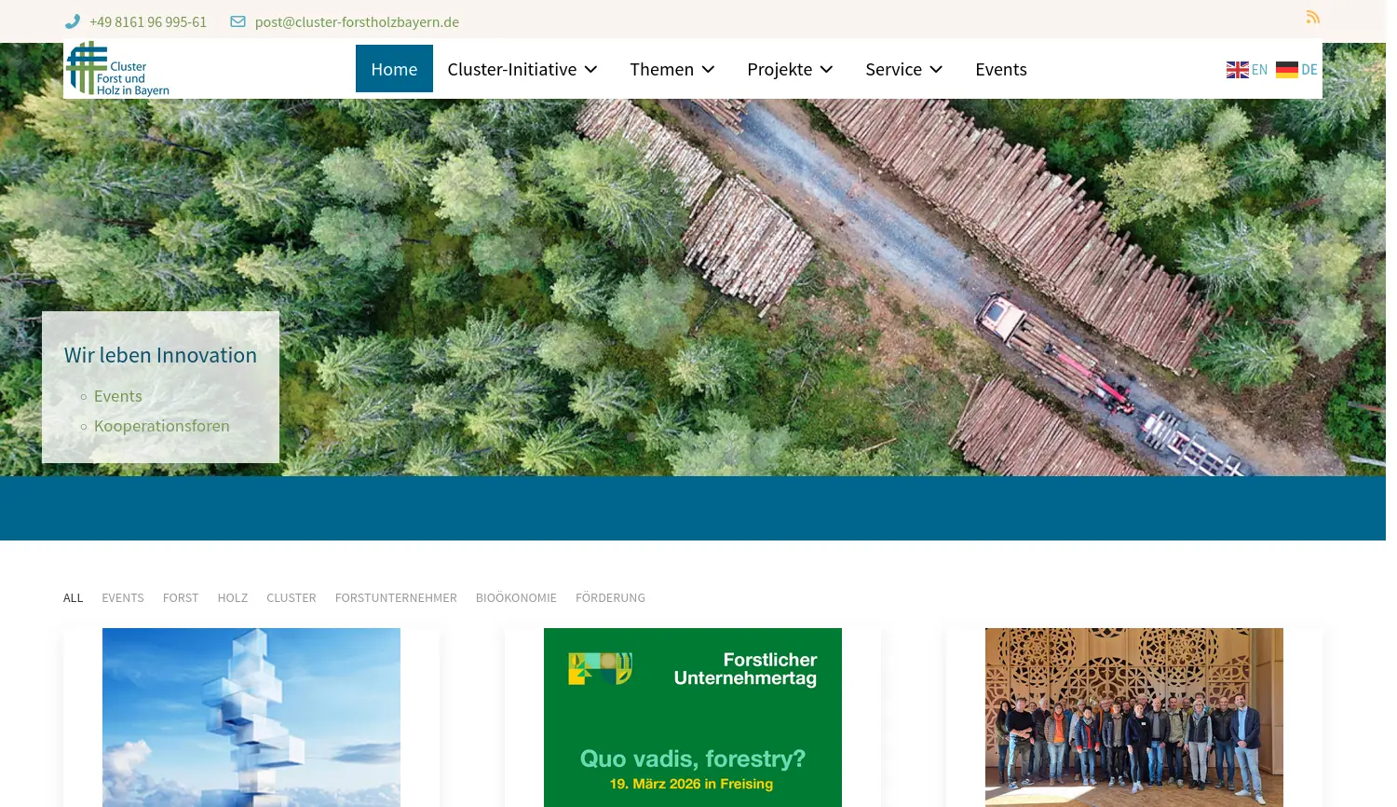The height and width of the screenshot is (807, 1397).
Task: Click the Cluster Forst und Holz logo
Action: click(117, 68)
